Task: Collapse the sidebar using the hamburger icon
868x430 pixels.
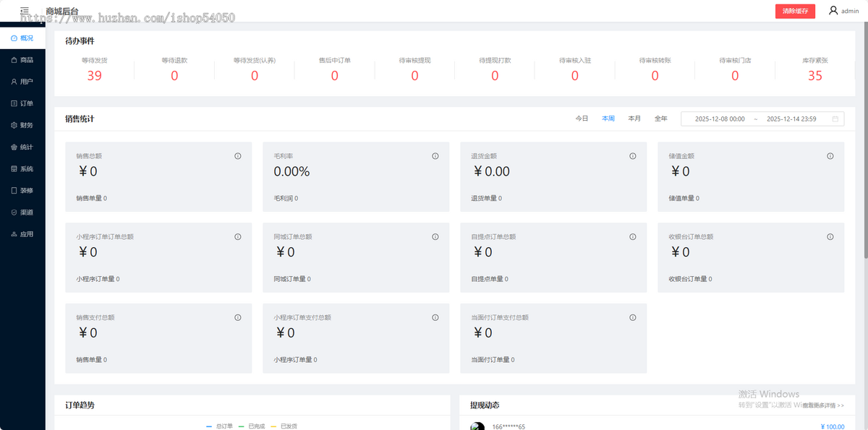Action: point(25,11)
